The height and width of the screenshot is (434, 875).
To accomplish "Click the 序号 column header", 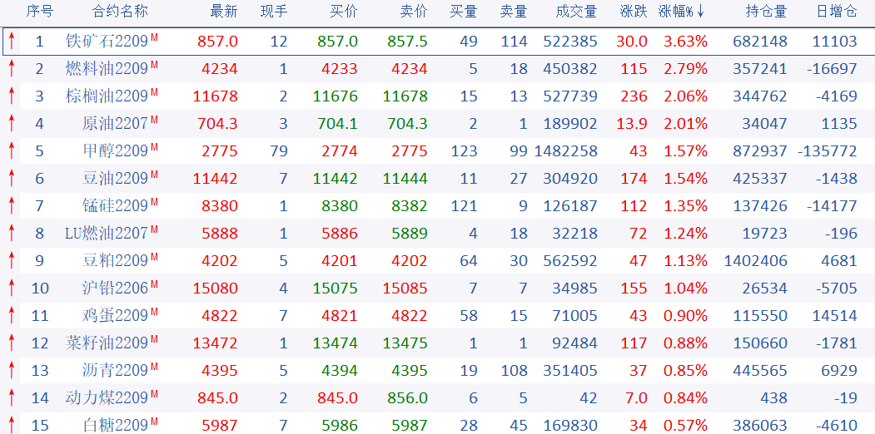I will (39, 12).
